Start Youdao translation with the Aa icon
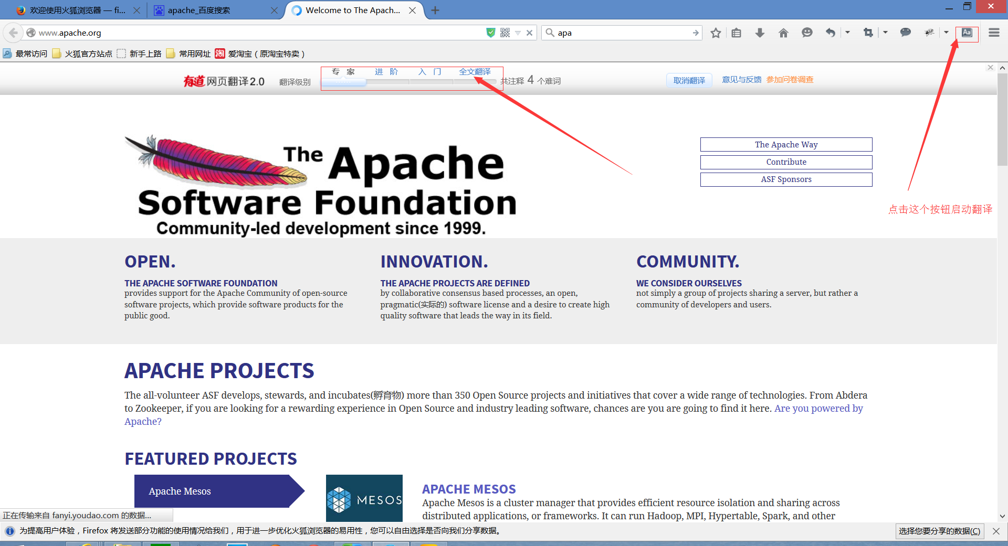Screen dimensions: 1008x546 point(967,33)
